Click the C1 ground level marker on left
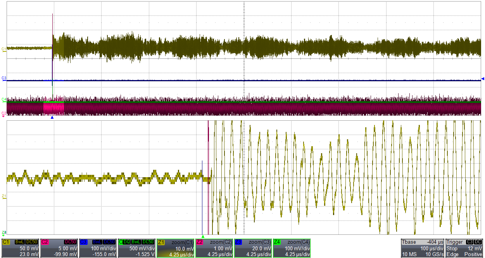 pyautogui.click(x=4, y=49)
